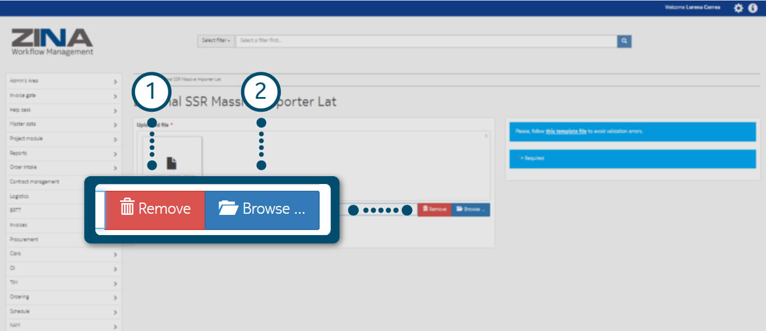Click the folder icon in enlarged Browse button
This screenshot has width=766, height=331.
(x=228, y=208)
